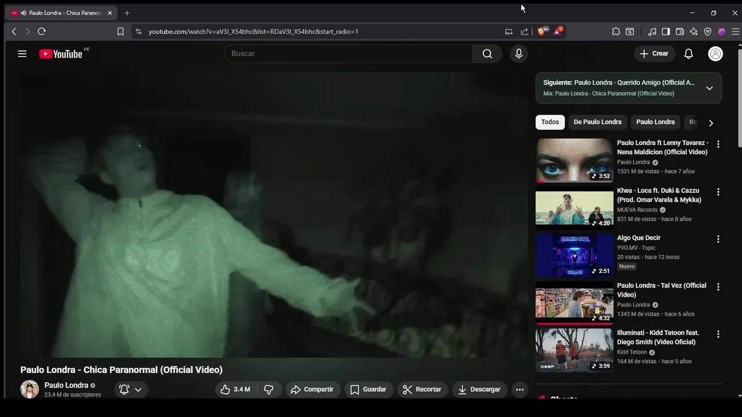The width and height of the screenshot is (742, 417).
Task: Go to the YouTube home logo
Action: [60, 54]
